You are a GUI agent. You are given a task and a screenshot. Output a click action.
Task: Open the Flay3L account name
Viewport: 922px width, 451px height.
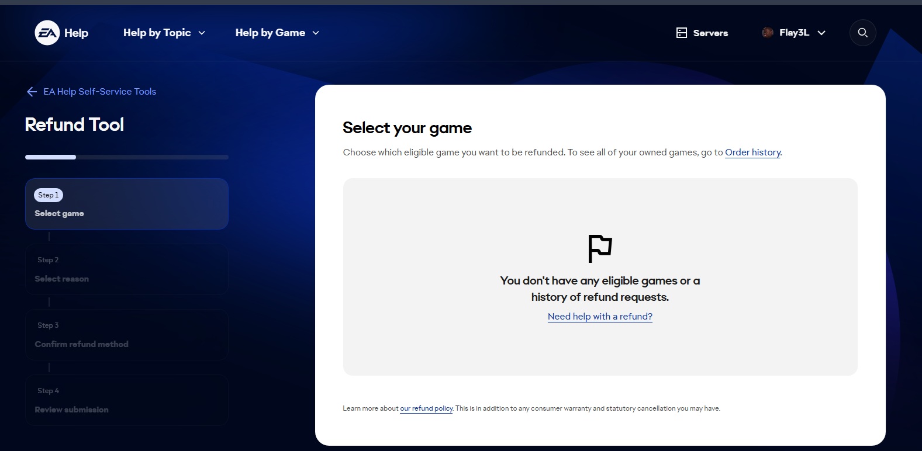tap(794, 33)
